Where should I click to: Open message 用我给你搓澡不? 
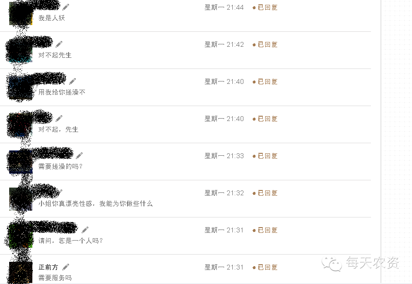pyautogui.click(x=62, y=92)
